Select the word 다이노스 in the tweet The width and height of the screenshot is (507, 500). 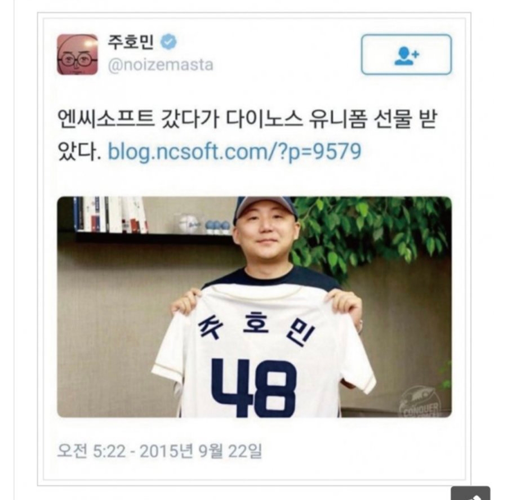(x=264, y=119)
